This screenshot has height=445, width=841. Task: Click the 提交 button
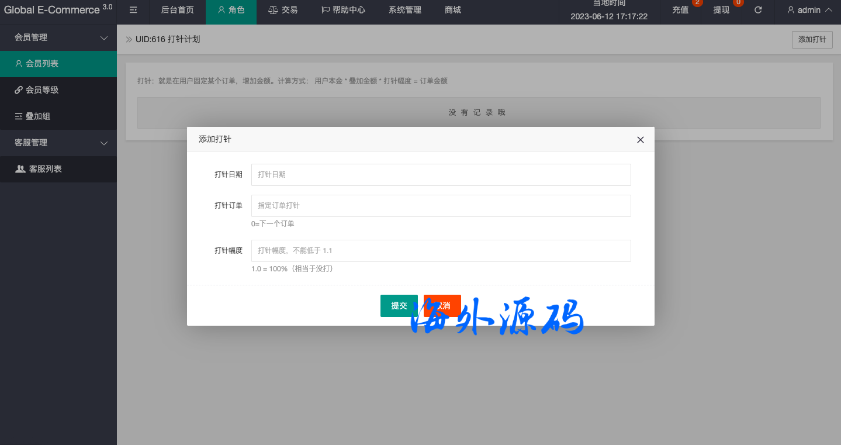click(399, 306)
